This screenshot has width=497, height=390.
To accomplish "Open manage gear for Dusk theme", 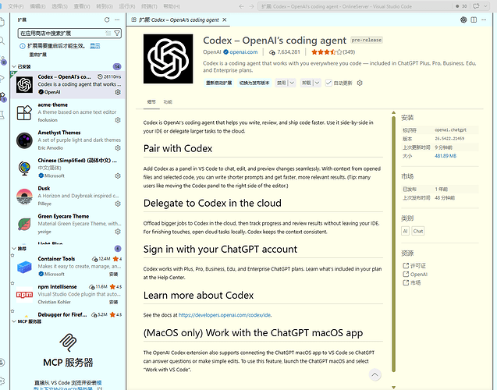I will 118,204.
